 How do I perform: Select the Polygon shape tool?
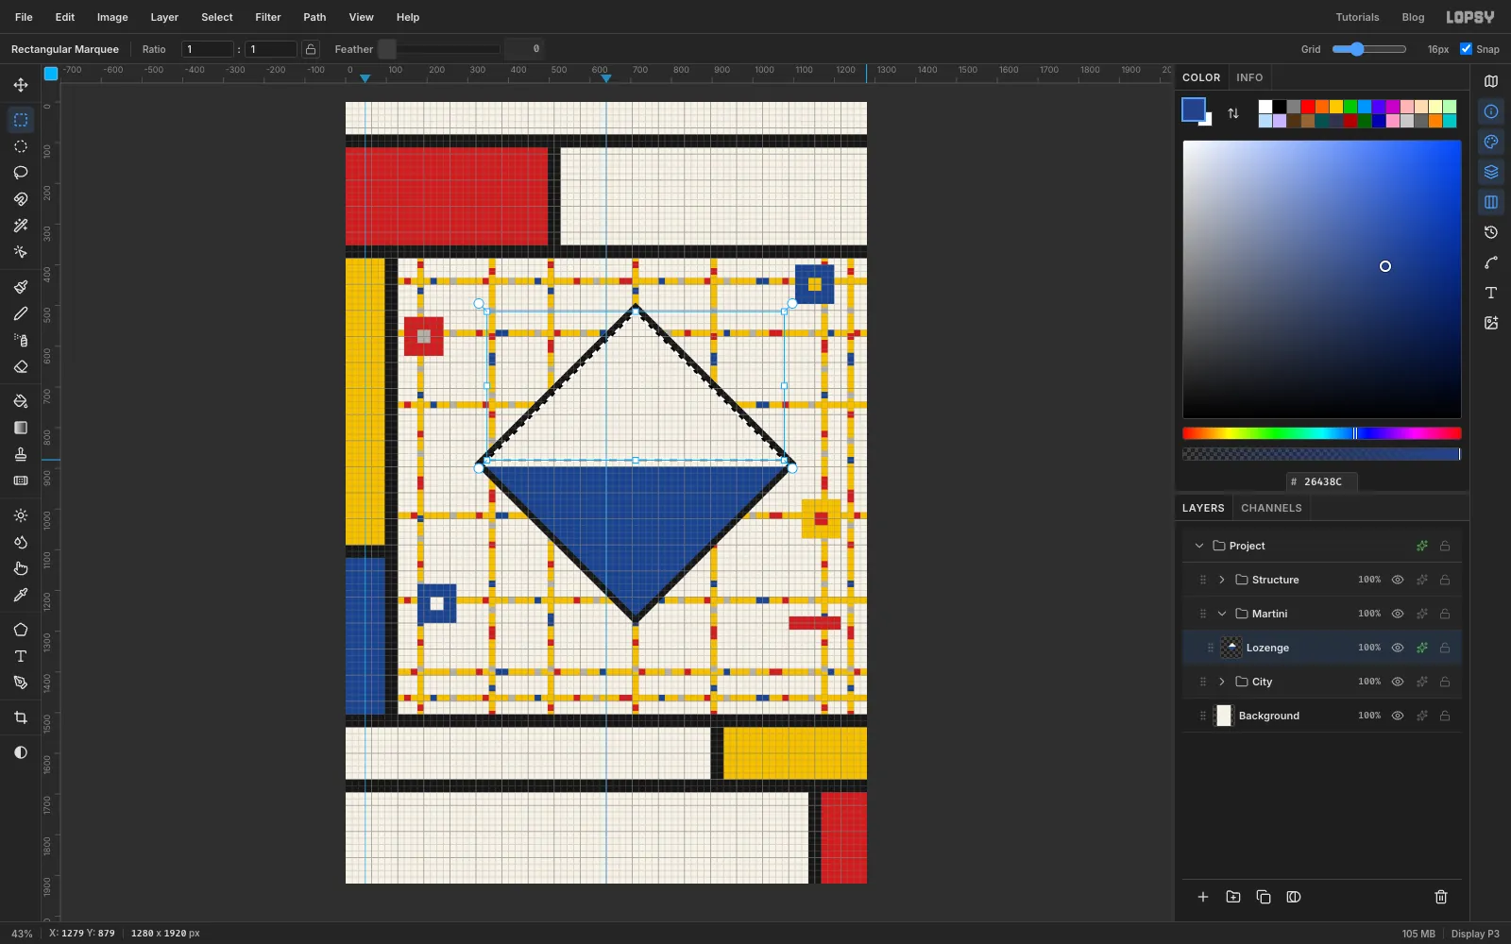21,630
